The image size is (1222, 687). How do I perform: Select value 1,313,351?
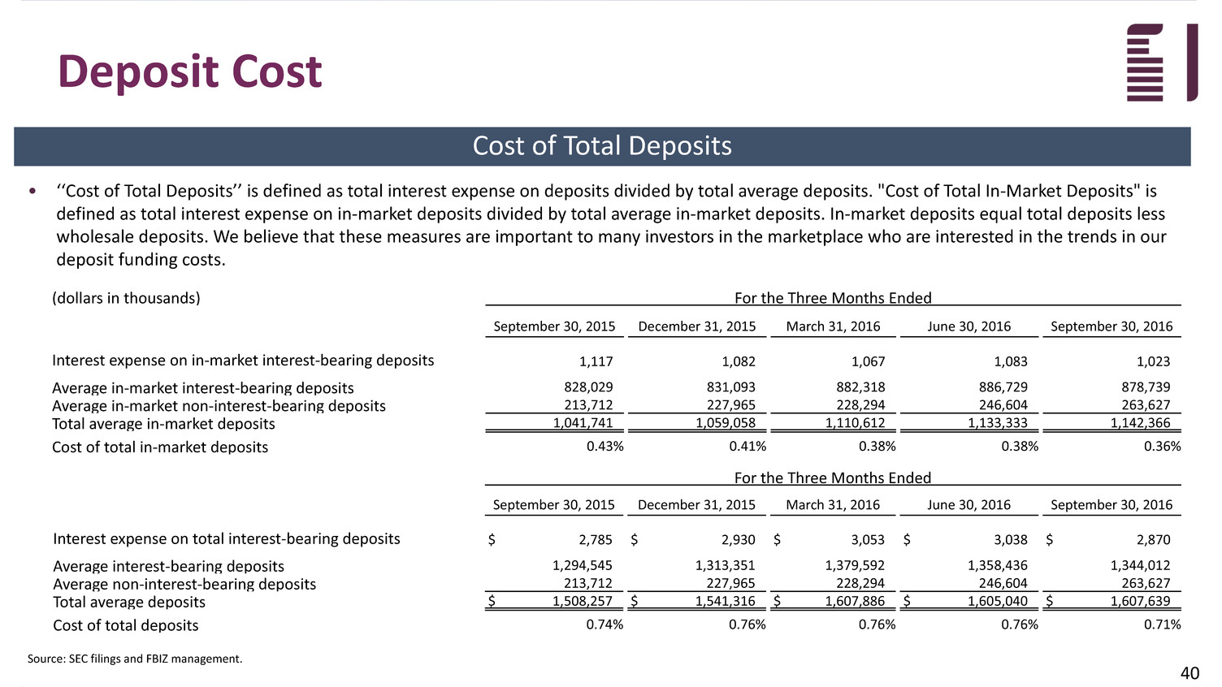726,565
